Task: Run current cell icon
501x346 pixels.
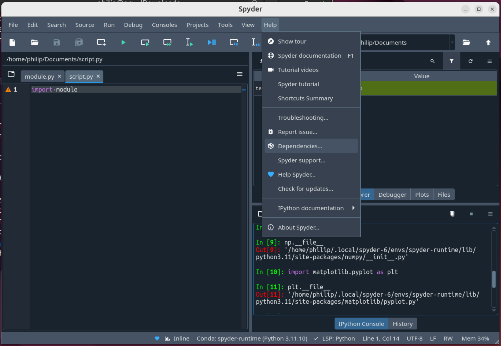Action: click(145, 42)
